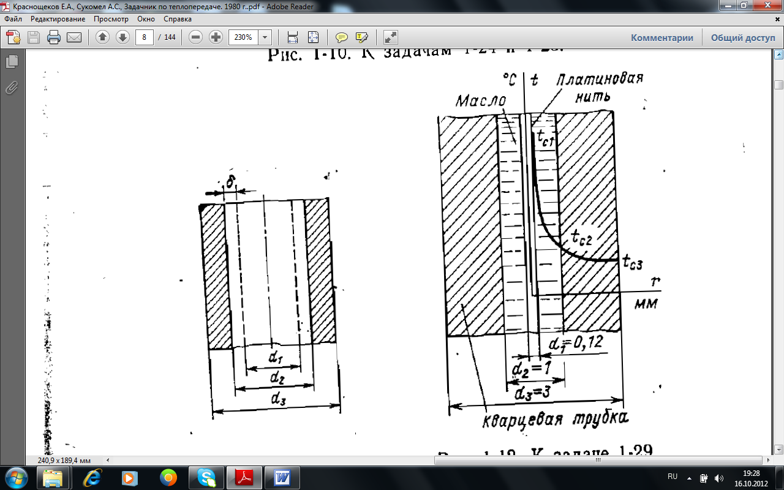Switch to read mode expand icon
Screen dimensions: 784x490
(x=390, y=37)
